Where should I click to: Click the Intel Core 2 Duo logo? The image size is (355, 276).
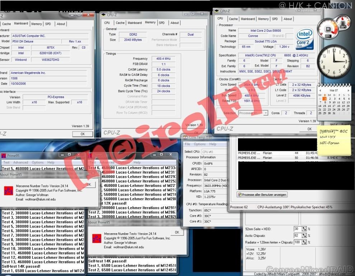coord(304,39)
